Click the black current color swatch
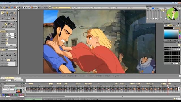The width and height of the screenshot is (181, 102). click(169, 28)
